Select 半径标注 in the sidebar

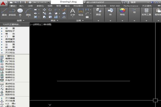pyautogui.click(x=10, y=86)
